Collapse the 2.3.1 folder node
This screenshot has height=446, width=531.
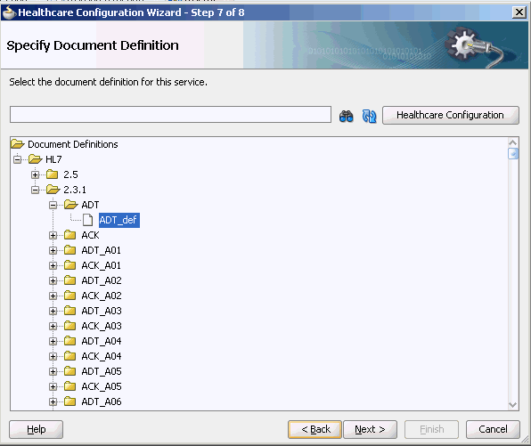point(36,190)
